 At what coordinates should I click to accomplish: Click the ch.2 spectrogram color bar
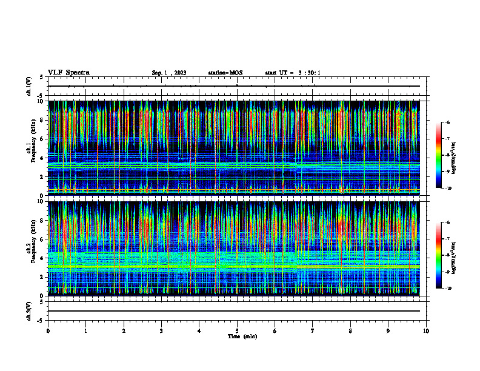[439, 255]
